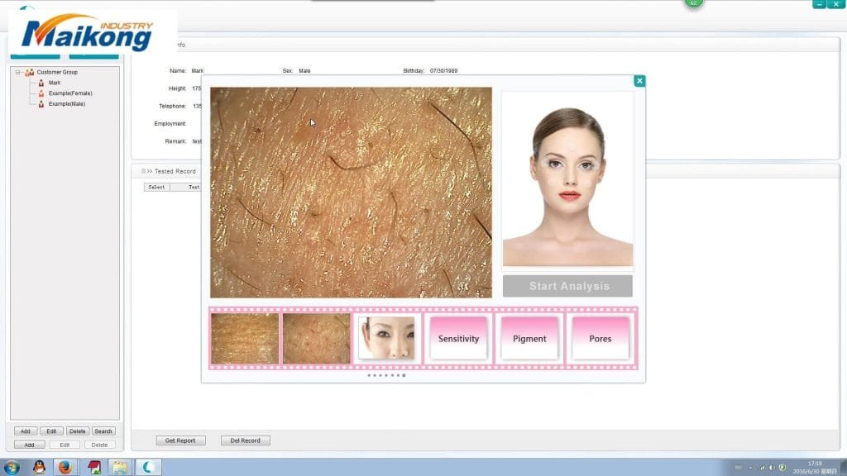
Task: Collapse the Customer Group tree node
Action: tap(17, 73)
